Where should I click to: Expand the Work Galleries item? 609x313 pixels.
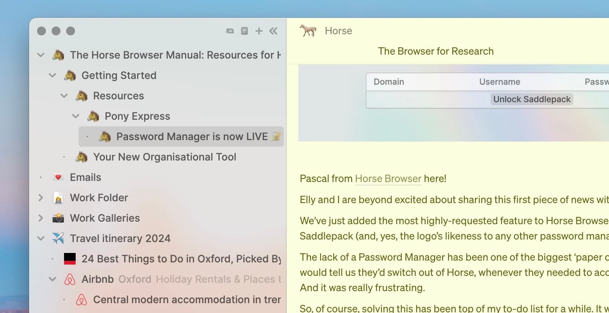click(41, 218)
